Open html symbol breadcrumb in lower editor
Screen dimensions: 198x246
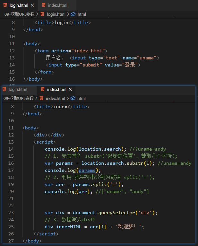82,98
